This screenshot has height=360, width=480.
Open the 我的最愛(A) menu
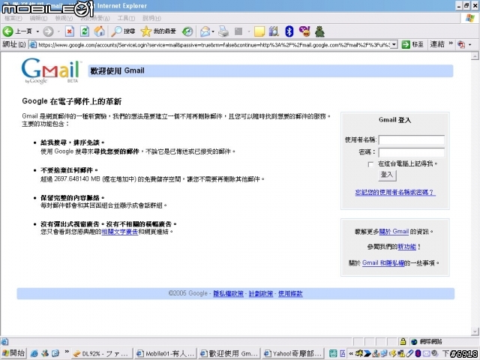coord(95,18)
